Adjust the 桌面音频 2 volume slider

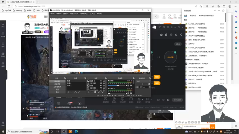click(116, 93)
